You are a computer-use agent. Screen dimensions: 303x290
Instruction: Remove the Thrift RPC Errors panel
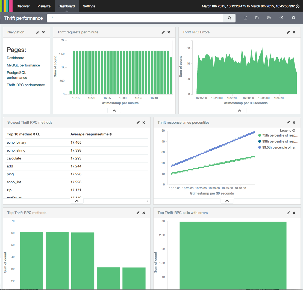(294, 32)
